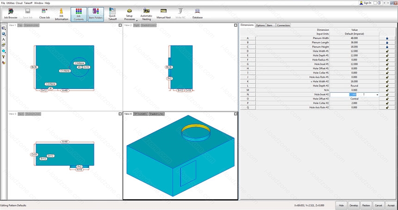Lock the Hole Inset #2 dimension

pyautogui.click(x=387, y=94)
